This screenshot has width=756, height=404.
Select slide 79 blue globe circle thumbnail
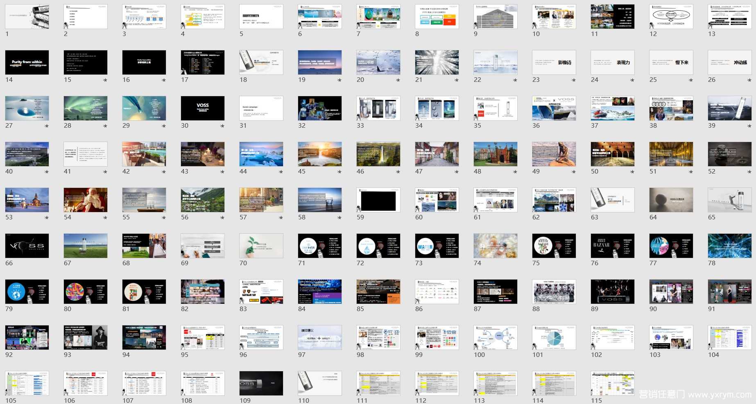click(27, 291)
